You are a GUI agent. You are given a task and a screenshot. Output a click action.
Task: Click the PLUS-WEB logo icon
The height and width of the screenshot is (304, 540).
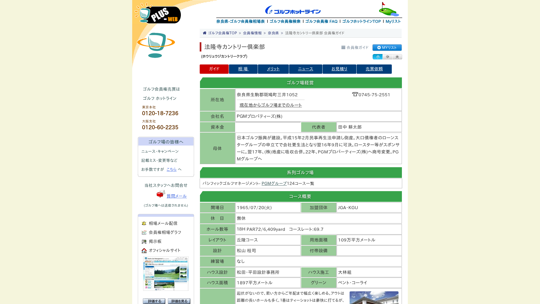[x=157, y=13]
